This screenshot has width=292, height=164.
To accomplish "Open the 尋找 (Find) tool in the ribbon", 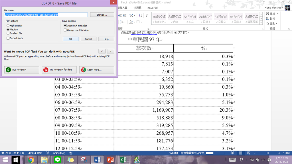I will pyautogui.click(x=271, y=14).
